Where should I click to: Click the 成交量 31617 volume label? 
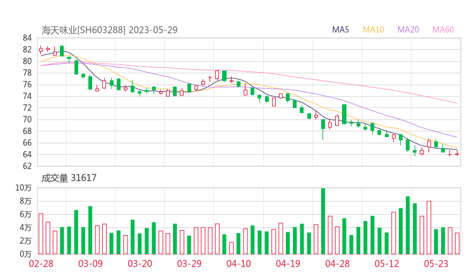coord(69,178)
